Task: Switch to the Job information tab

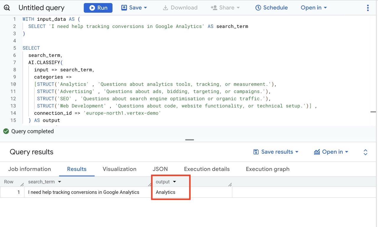Action: [x=30, y=169]
